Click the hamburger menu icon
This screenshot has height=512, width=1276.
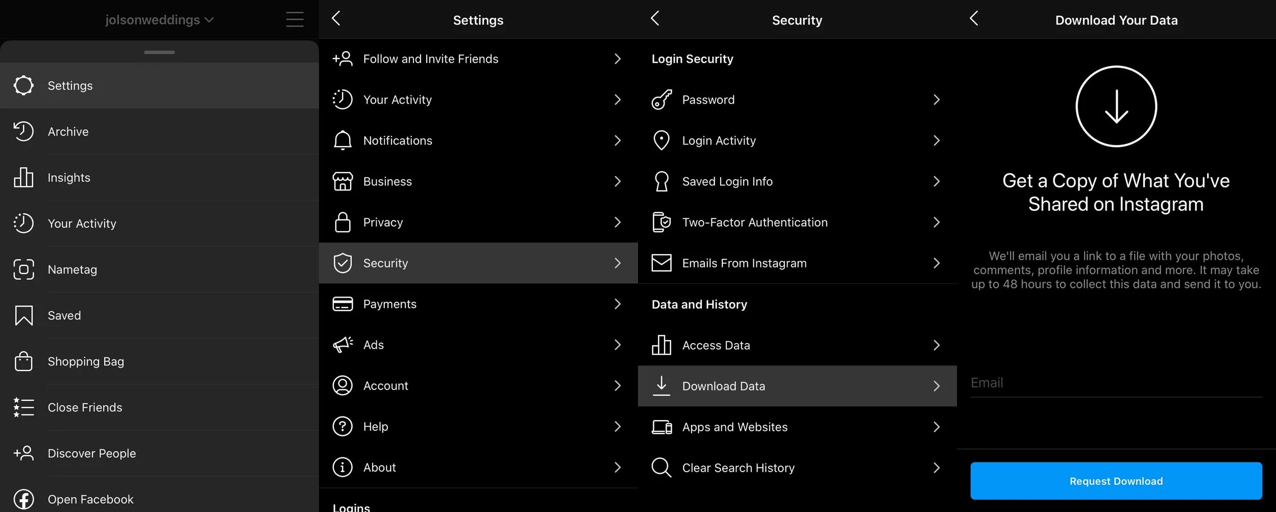(x=295, y=19)
